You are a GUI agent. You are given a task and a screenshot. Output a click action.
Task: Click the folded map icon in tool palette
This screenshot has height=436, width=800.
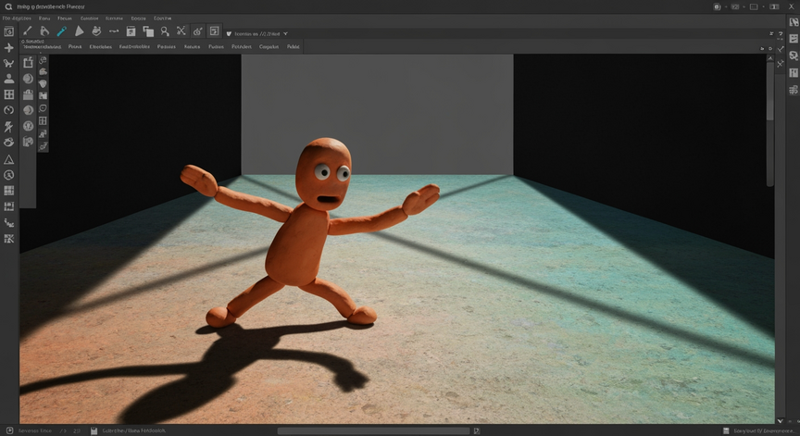point(28,142)
